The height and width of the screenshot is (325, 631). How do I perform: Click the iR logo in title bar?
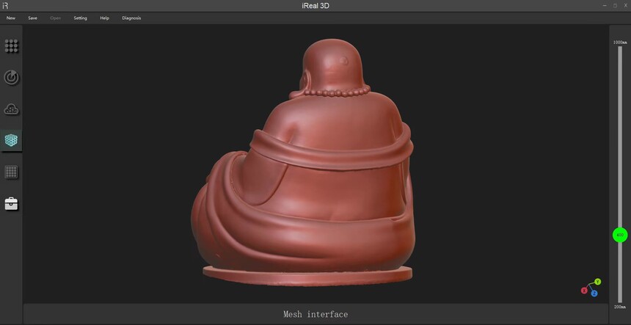(5, 6)
